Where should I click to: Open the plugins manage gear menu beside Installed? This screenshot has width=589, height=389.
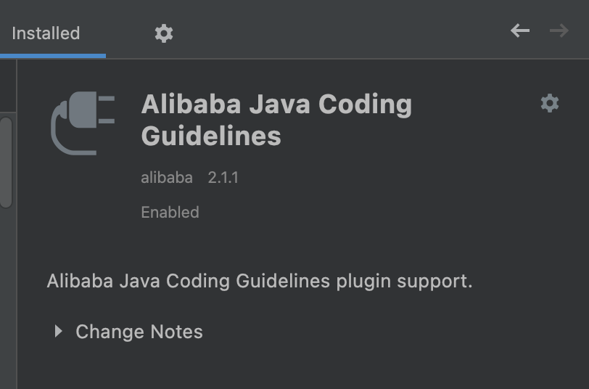coord(164,33)
